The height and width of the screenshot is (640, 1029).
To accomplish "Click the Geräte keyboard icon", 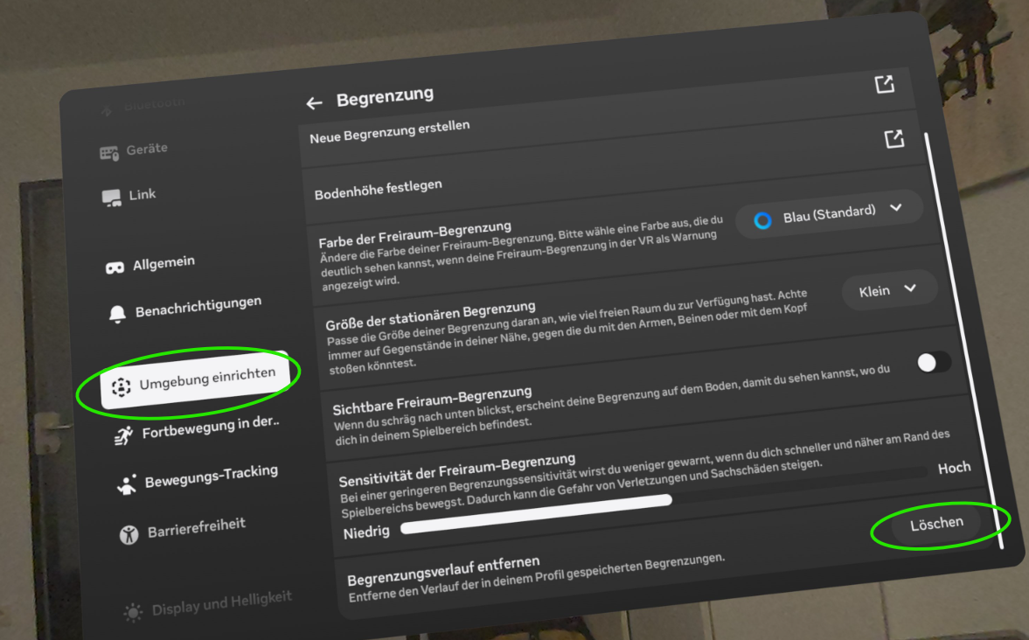I will (109, 153).
